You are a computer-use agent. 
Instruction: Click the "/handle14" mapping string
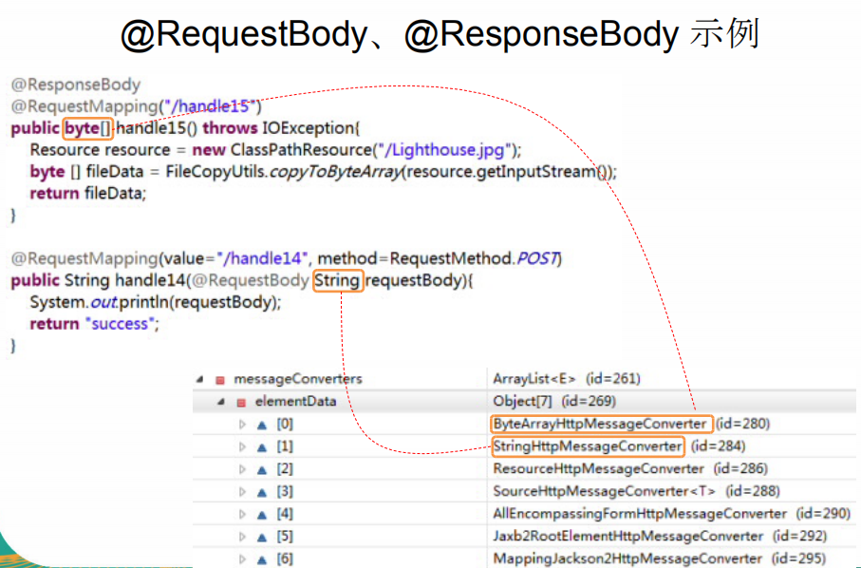[262, 258]
